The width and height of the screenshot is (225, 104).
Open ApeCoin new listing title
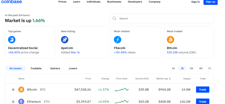pyautogui.click(x=67, y=48)
